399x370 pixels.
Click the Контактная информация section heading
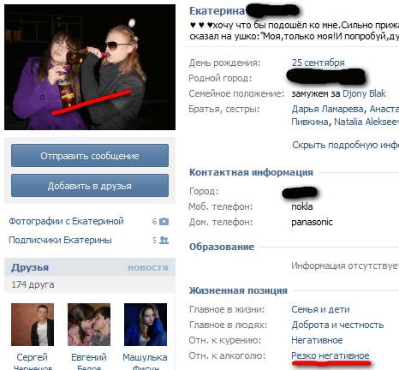[x=251, y=172]
